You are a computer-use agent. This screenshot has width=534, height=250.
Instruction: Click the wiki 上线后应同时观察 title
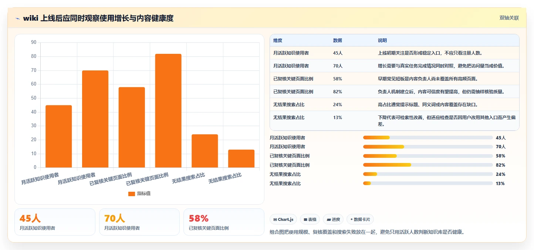(x=98, y=18)
